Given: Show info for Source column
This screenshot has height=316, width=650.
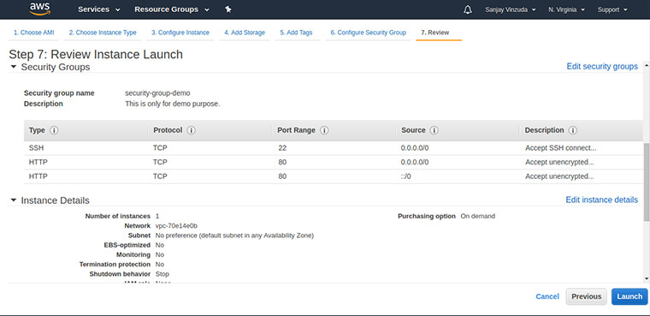Looking at the screenshot, I should click(x=434, y=130).
